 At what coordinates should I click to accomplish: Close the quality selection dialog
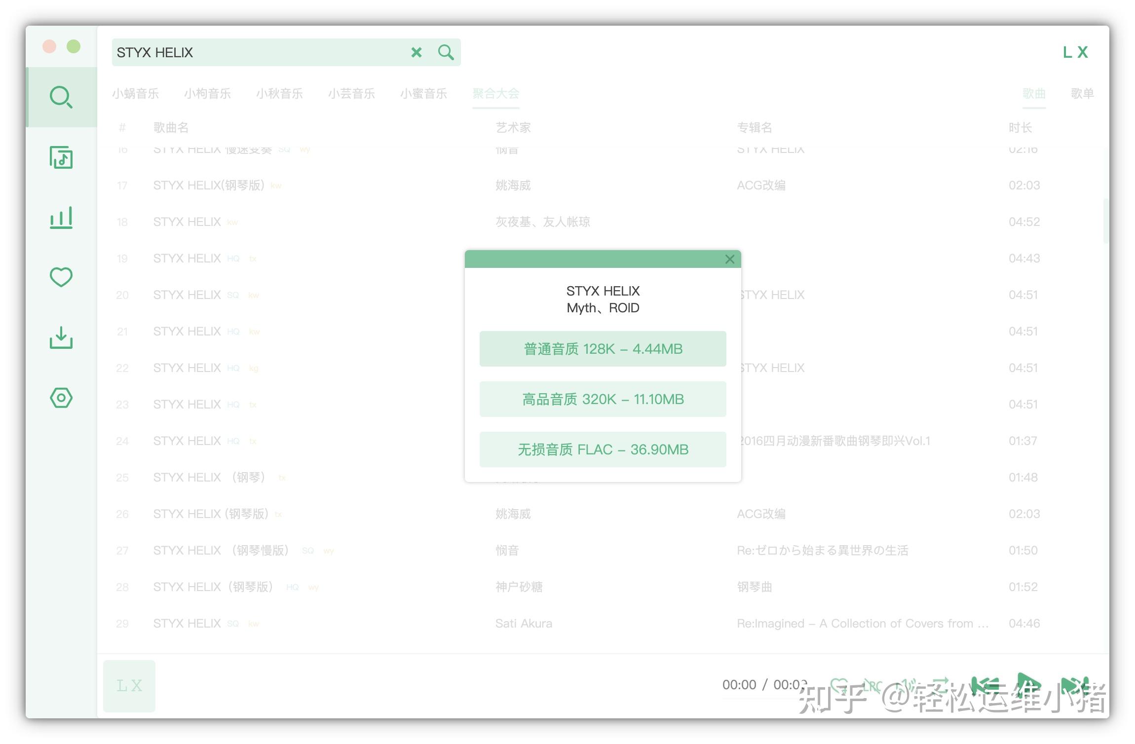[730, 259]
